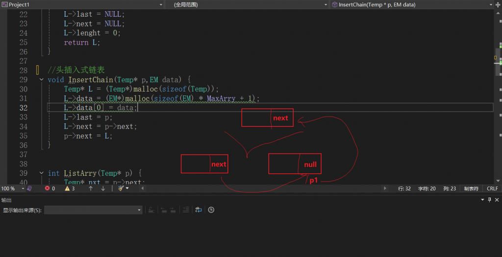
Task: Collapse the ListArry function at line 39
Action: click(x=41, y=173)
